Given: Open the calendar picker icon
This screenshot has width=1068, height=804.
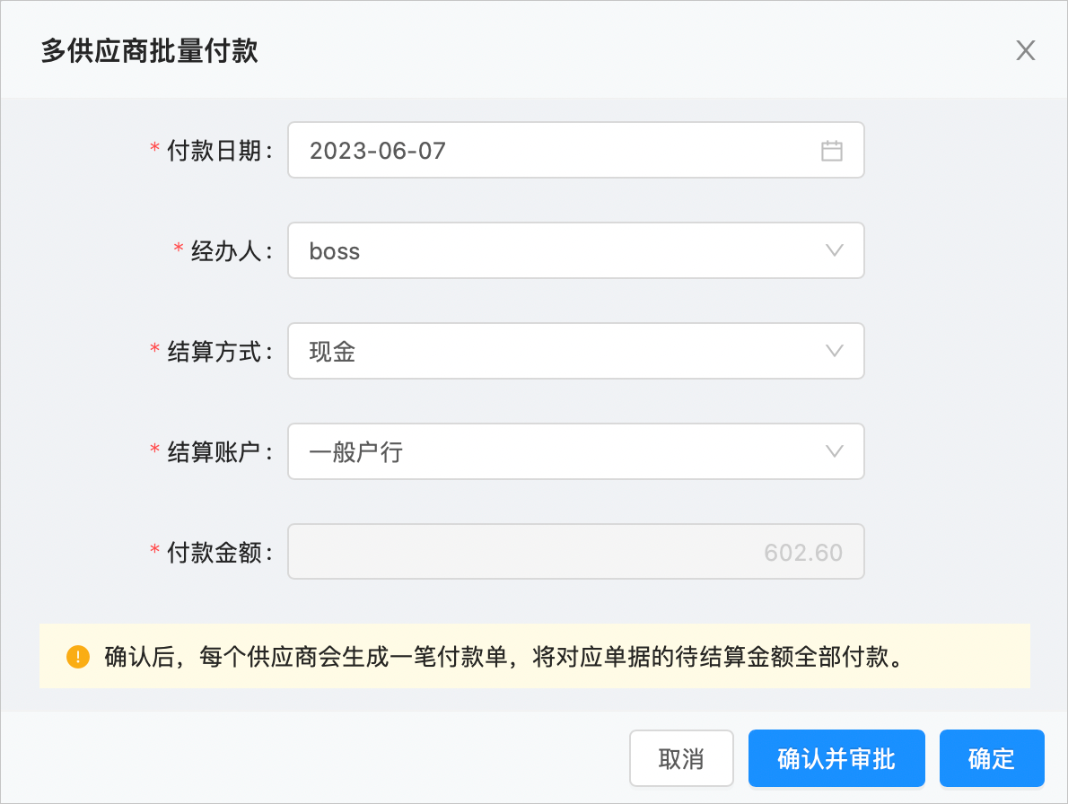Looking at the screenshot, I should [x=832, y=151].
